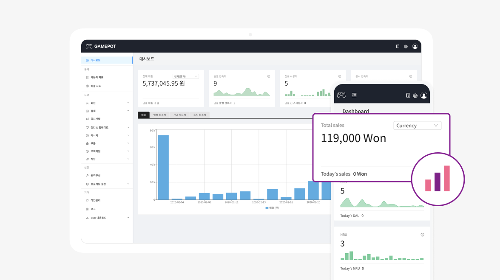Open the 전체(통화) currency selector
Viewport: 500px width, 280px height.
coord(185,76)
